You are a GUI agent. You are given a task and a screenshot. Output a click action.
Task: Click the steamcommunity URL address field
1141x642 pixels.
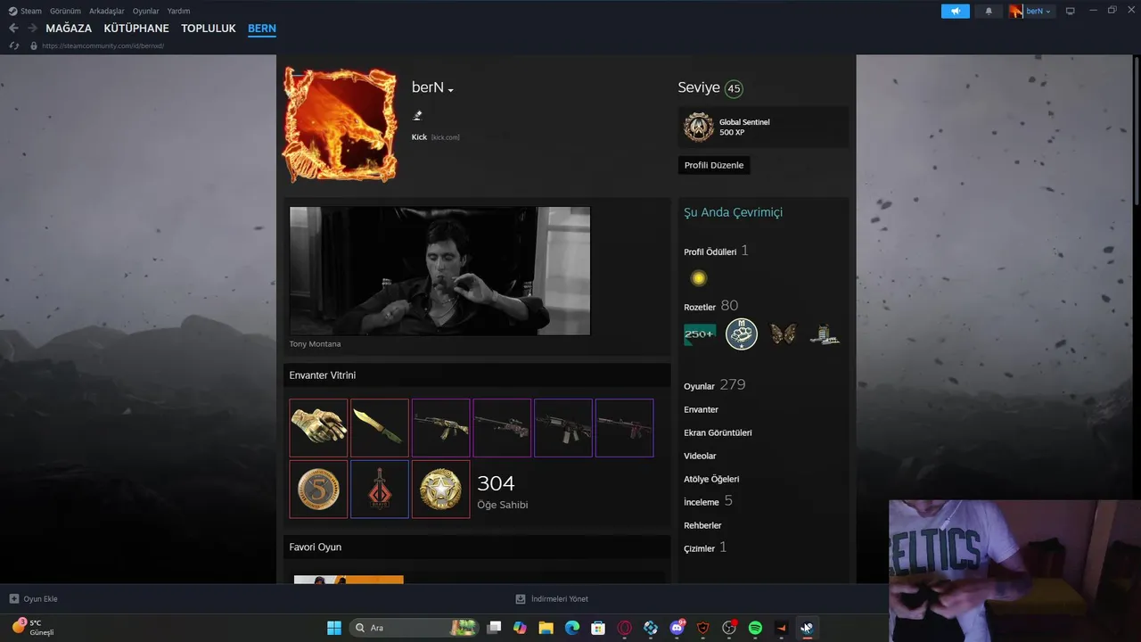[x=103, y=45]
